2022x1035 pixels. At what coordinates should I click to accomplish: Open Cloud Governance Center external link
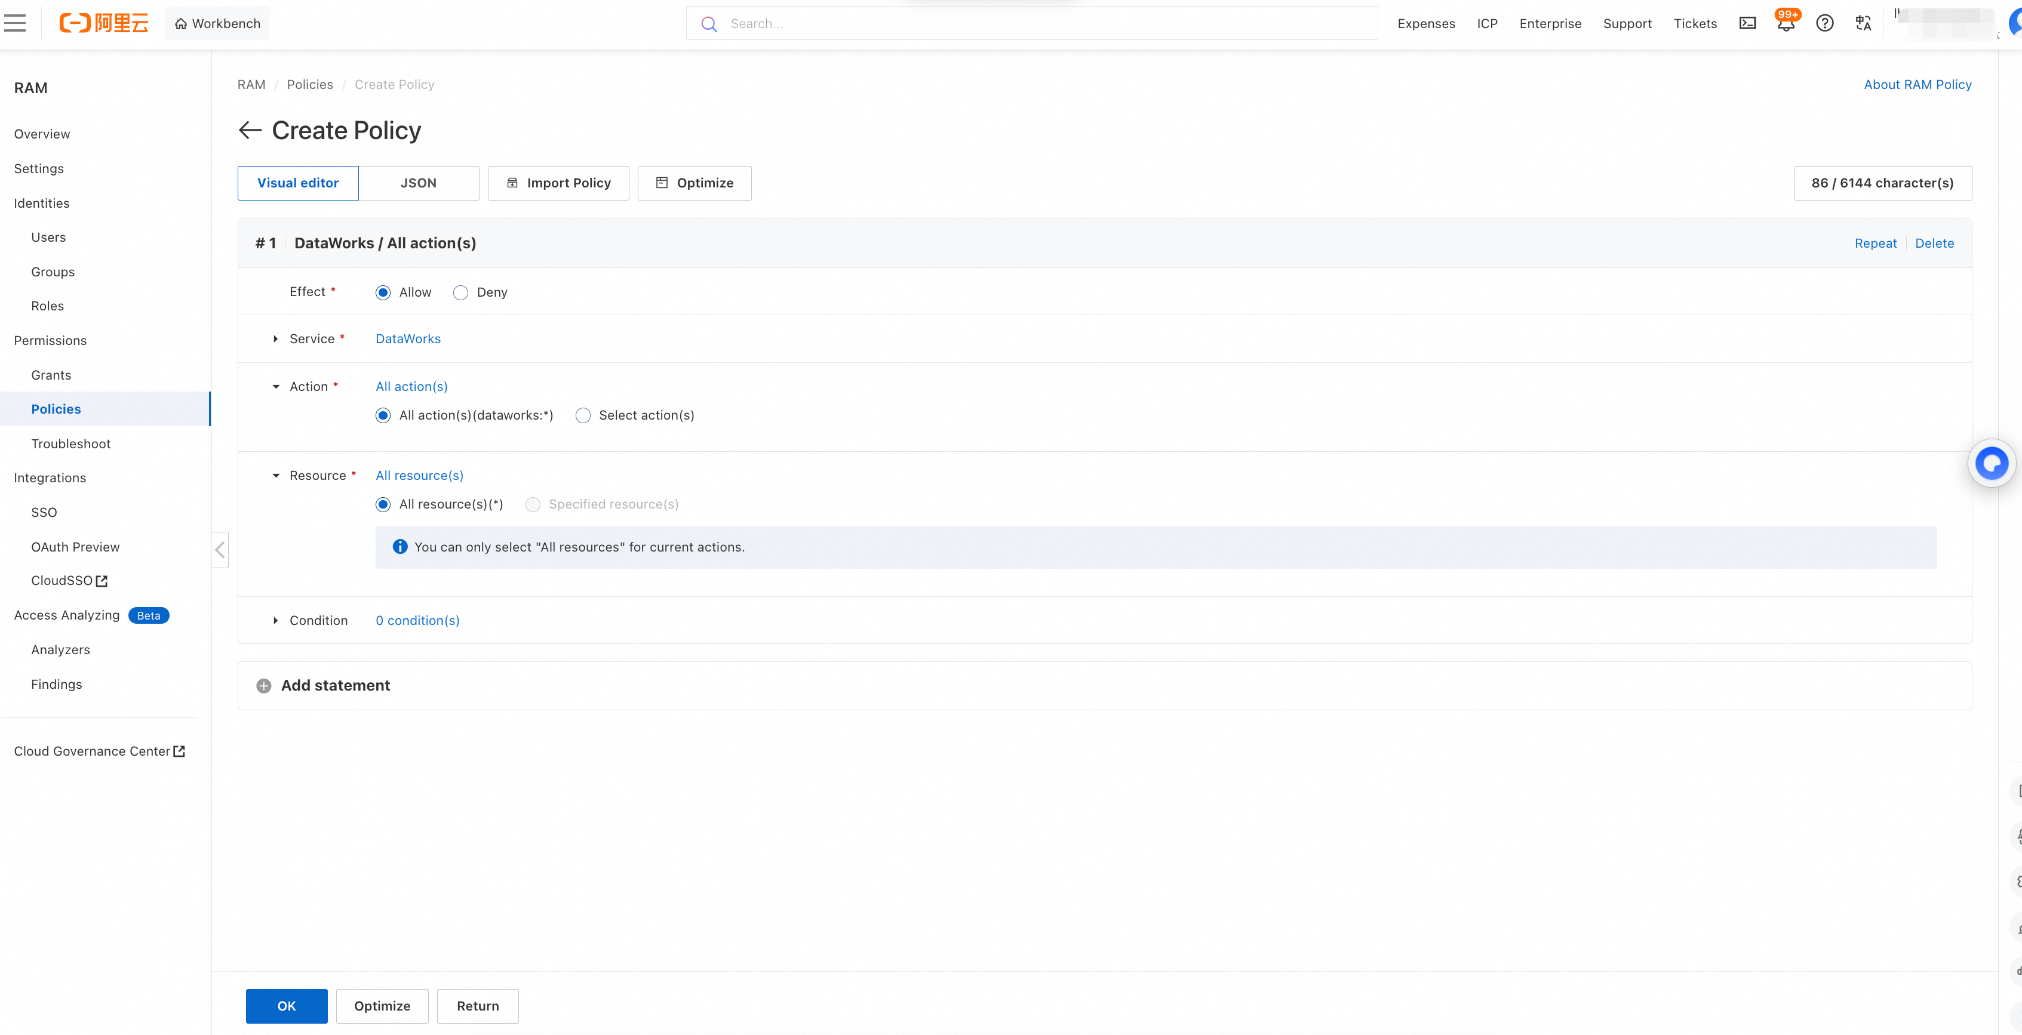[x=100, y=751]
